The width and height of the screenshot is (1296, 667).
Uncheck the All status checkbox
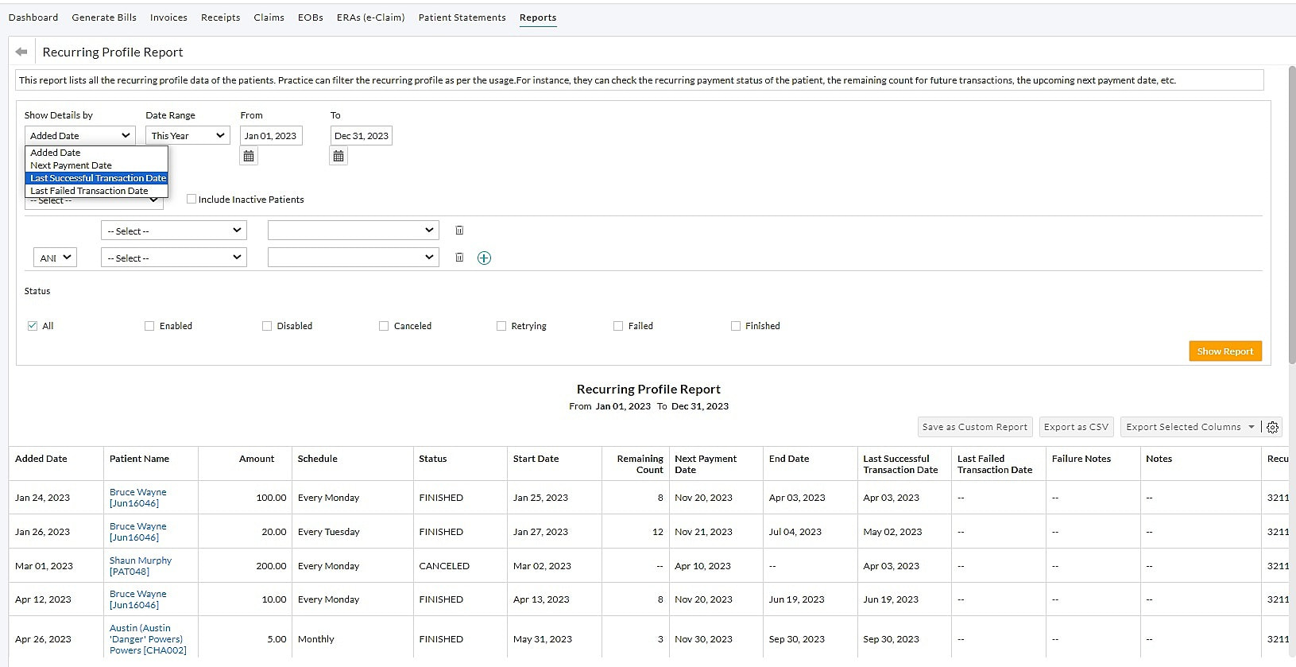(33, 326)
